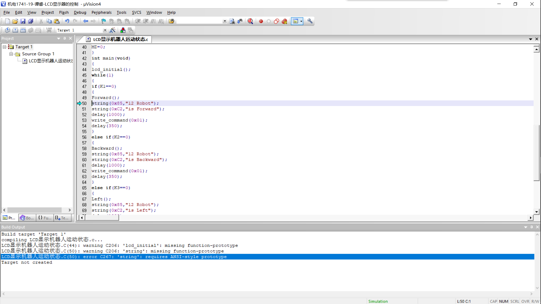Click the editor horizontal scrollbar thumb

pyautogui.click(x=102, y=218)
